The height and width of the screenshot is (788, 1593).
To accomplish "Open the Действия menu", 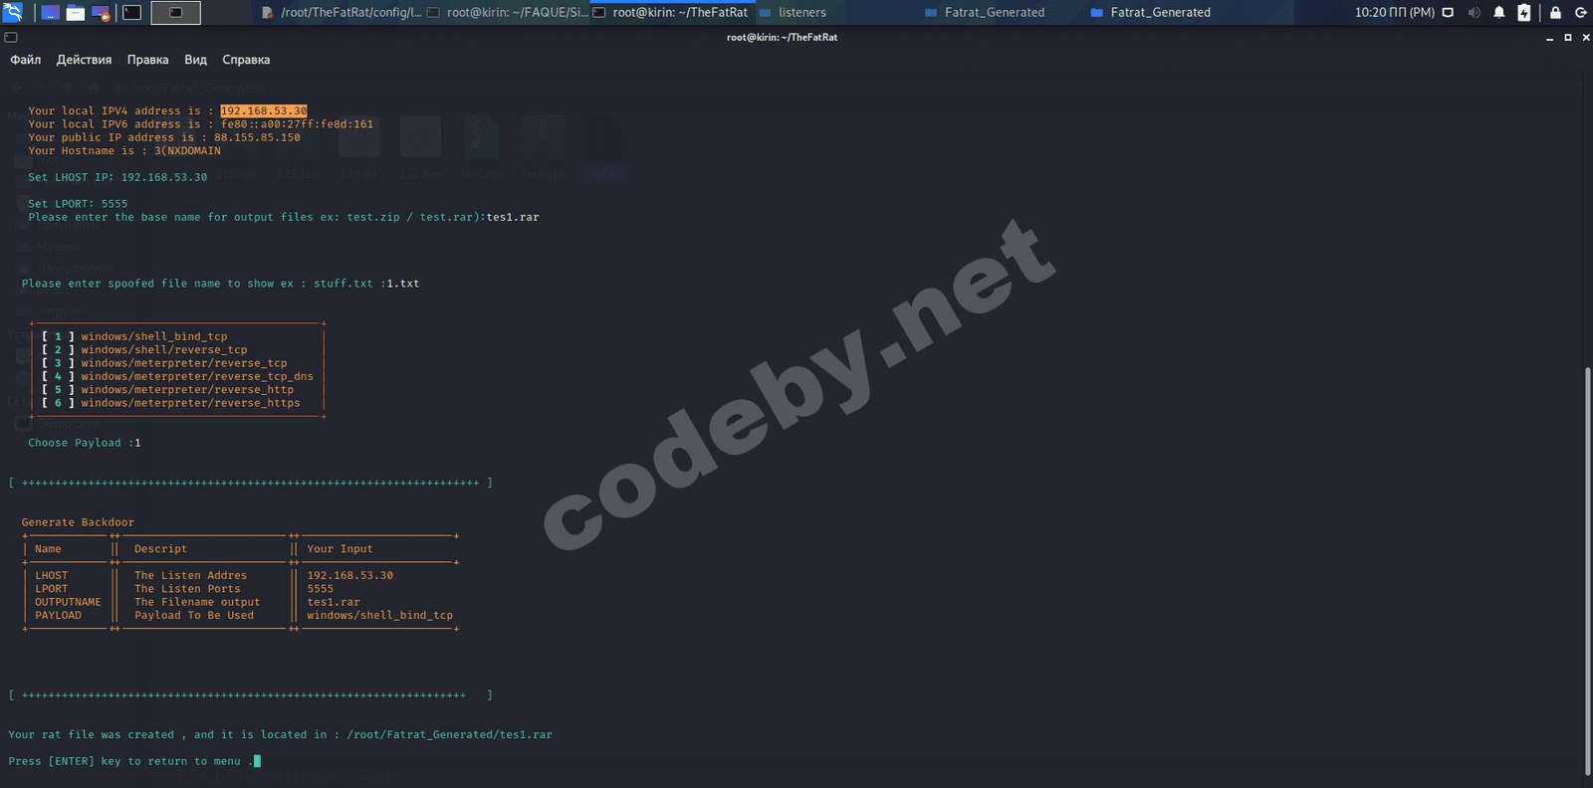I will 84,60.
